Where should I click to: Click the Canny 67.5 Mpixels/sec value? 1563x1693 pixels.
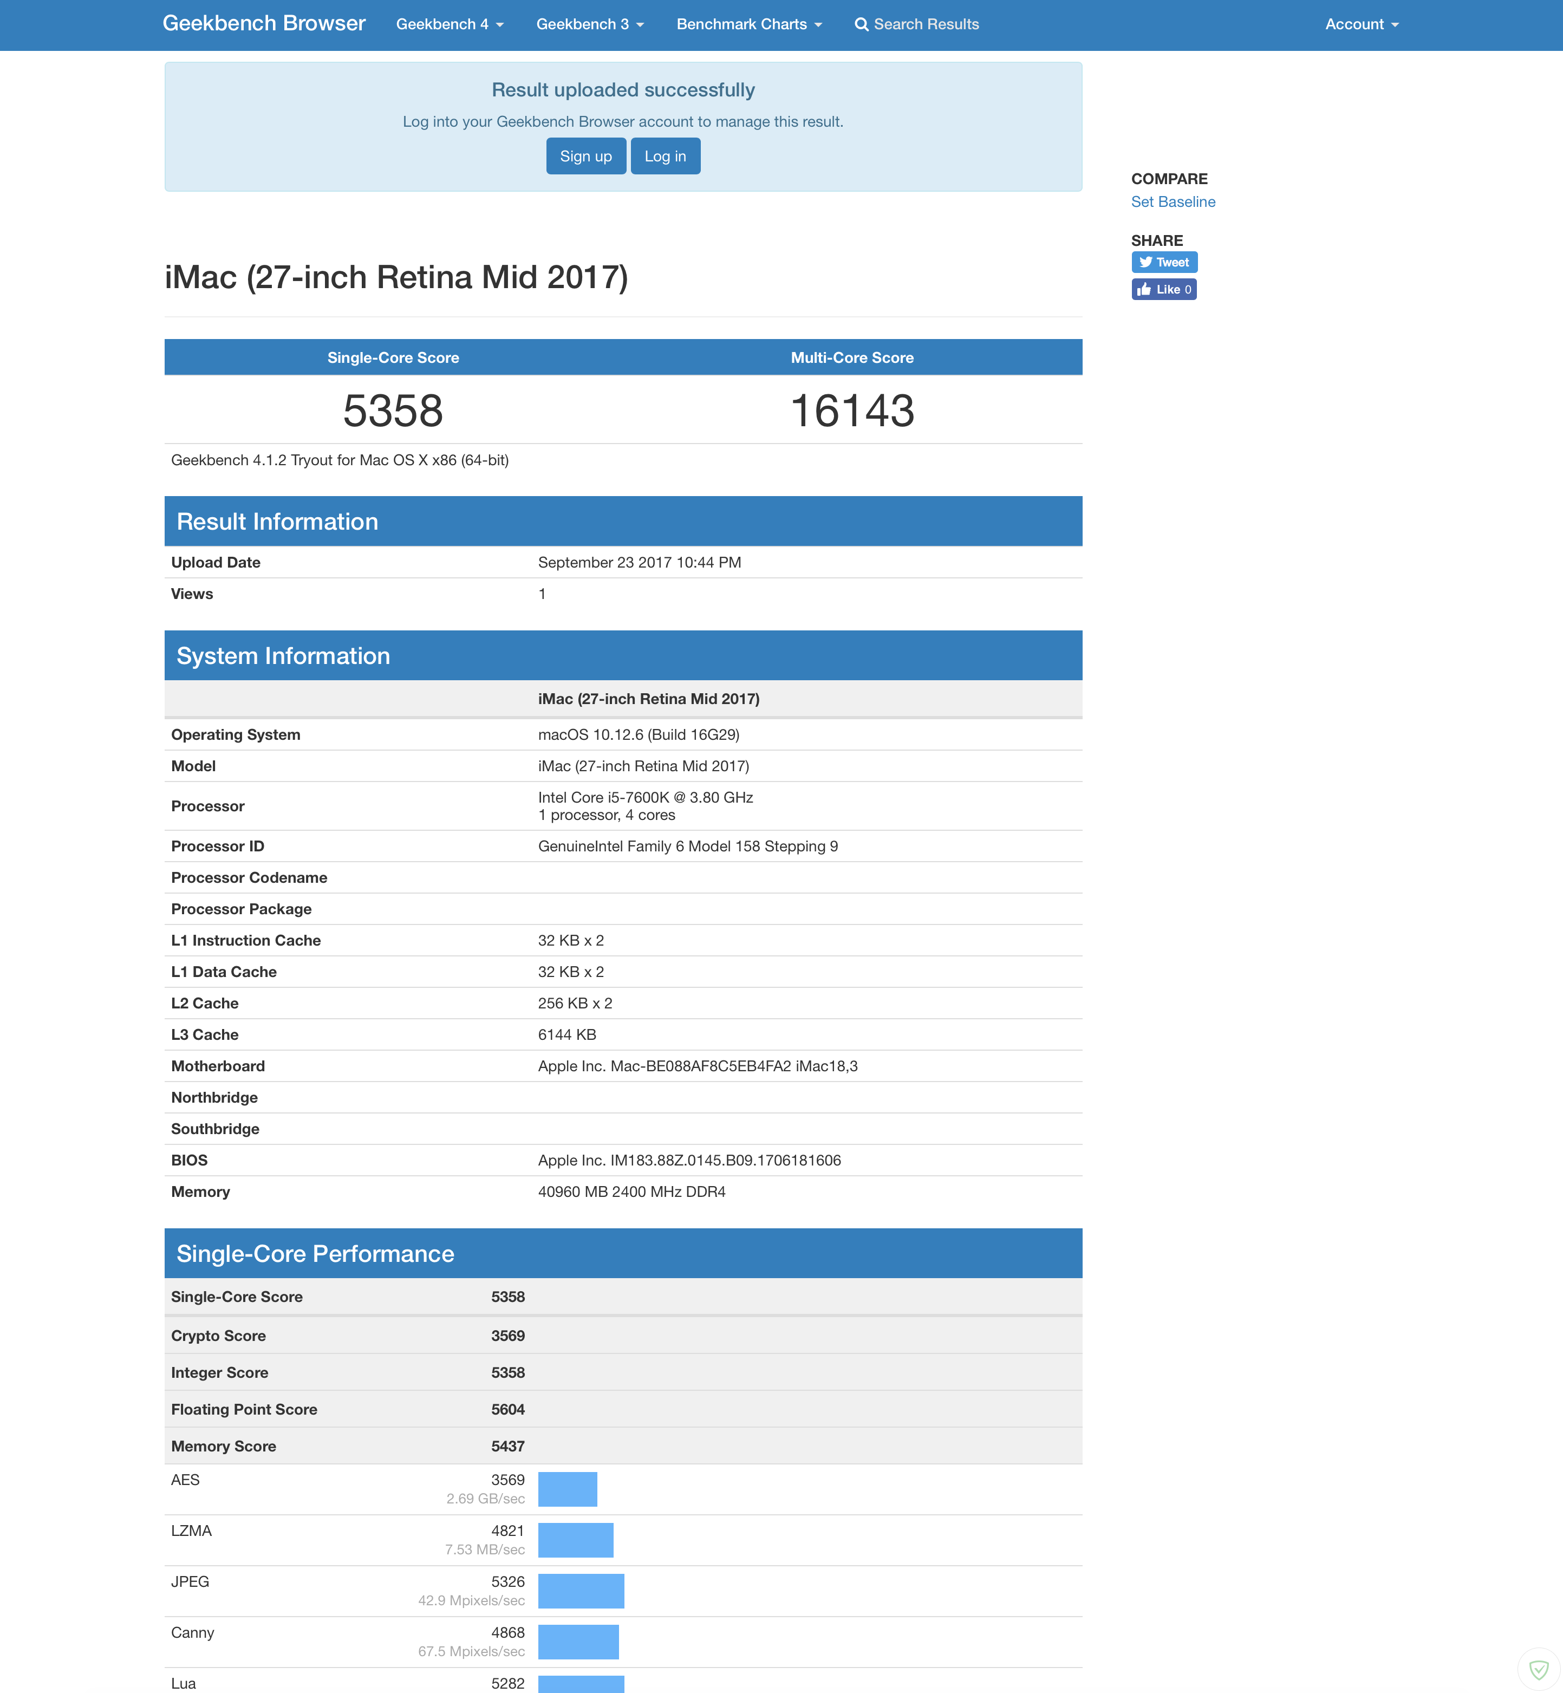[471, 1651]
